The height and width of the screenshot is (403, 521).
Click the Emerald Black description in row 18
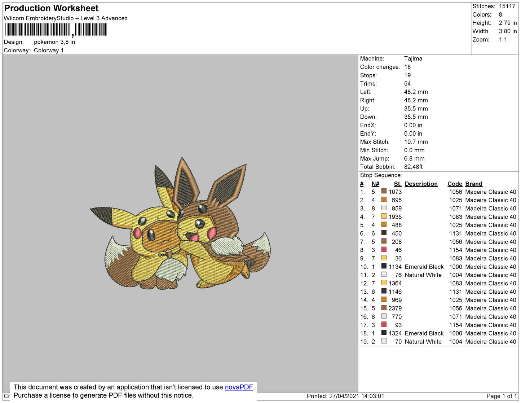point(424,333)
